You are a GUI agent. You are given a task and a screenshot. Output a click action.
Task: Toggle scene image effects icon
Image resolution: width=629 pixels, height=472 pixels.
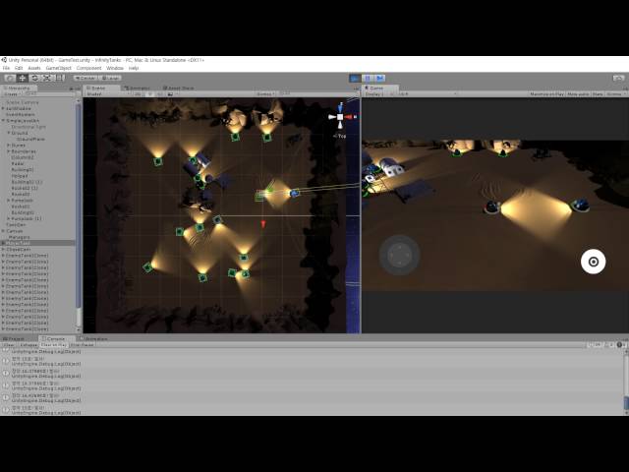[x=170, y=94]
